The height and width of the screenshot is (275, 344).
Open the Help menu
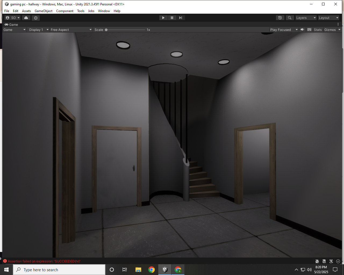coord(117,11)
